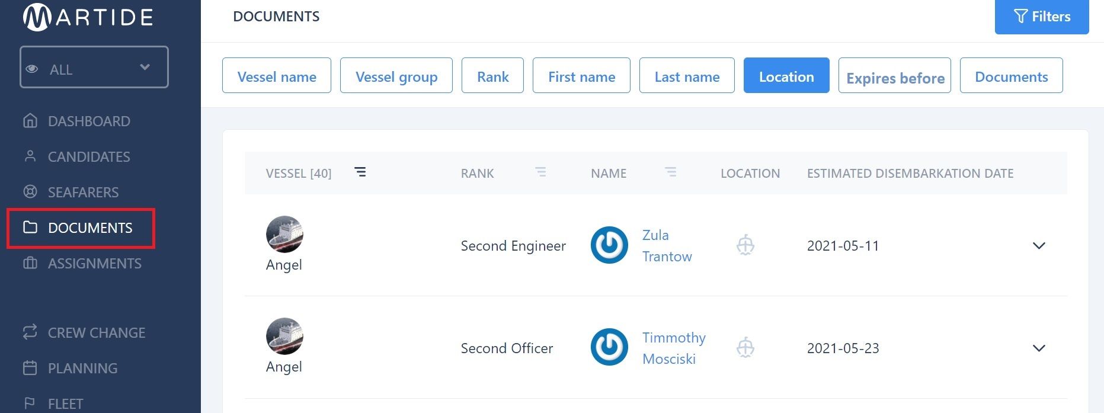The image size is (1104, 413).
Task: Toggle the First name filter
Action: [581, 75]
